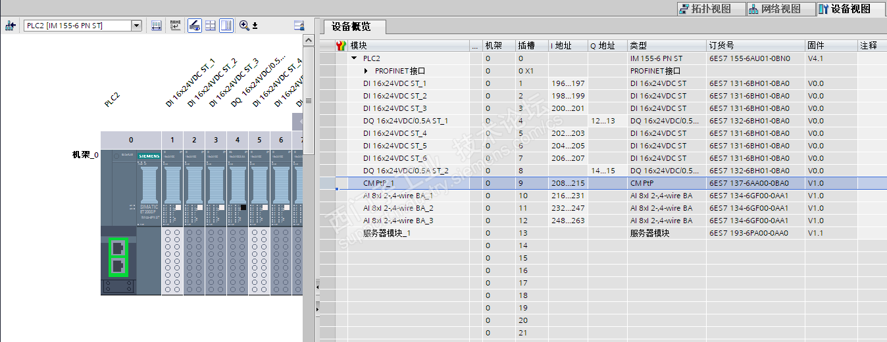Click the 机架_0 rack label
The width and height of the screenshot is (887, 342).
point(86,155)
